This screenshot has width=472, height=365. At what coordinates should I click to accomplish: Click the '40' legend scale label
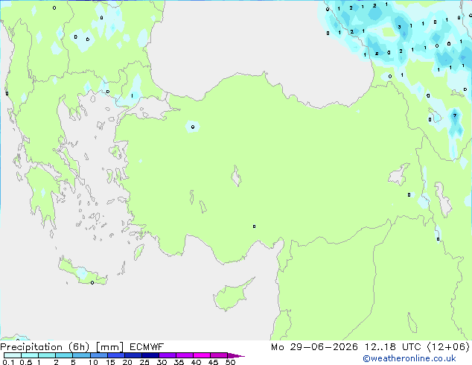[196, 362]
